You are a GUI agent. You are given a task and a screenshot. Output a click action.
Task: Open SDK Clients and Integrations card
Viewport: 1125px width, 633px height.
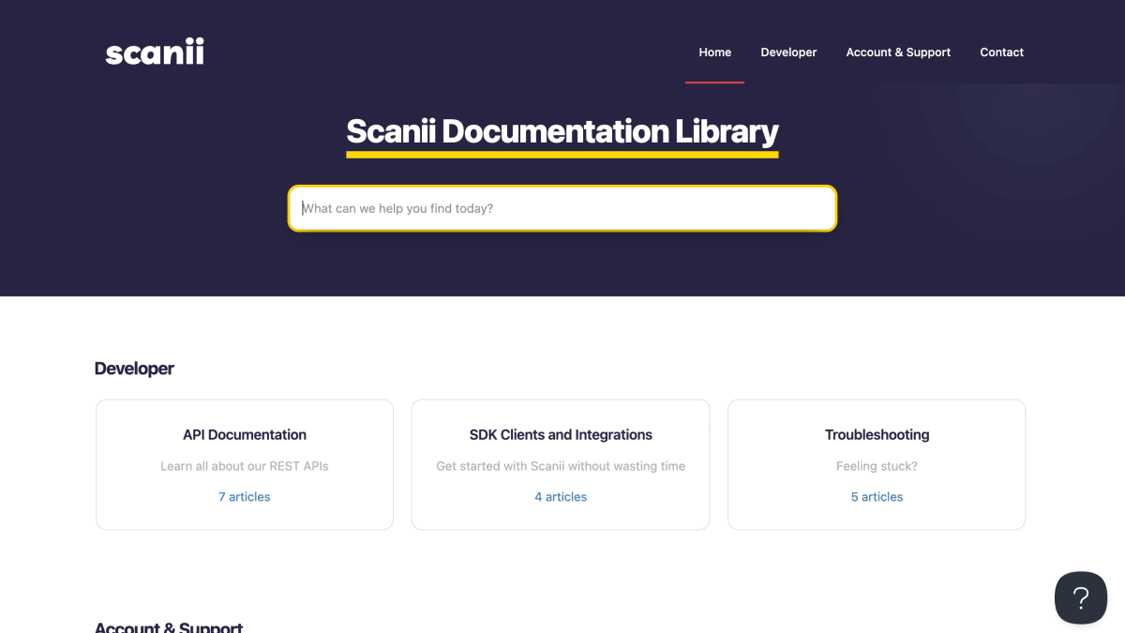tap(561, 464)
